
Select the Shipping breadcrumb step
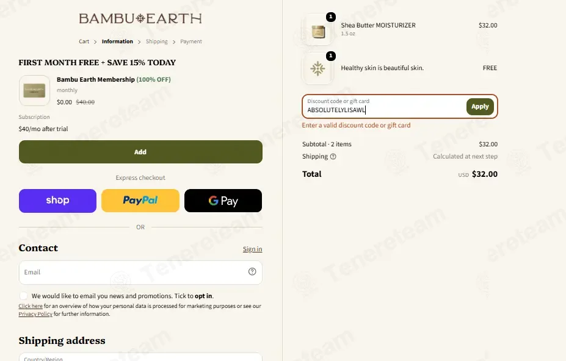(157, 41)
